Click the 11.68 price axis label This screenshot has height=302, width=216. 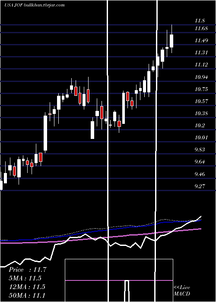(x=201, y=28)
